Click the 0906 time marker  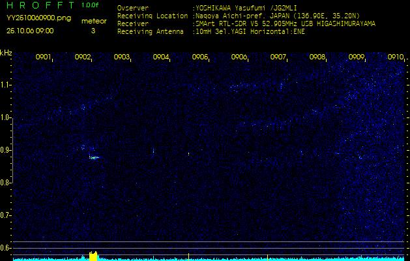(239, 57)
